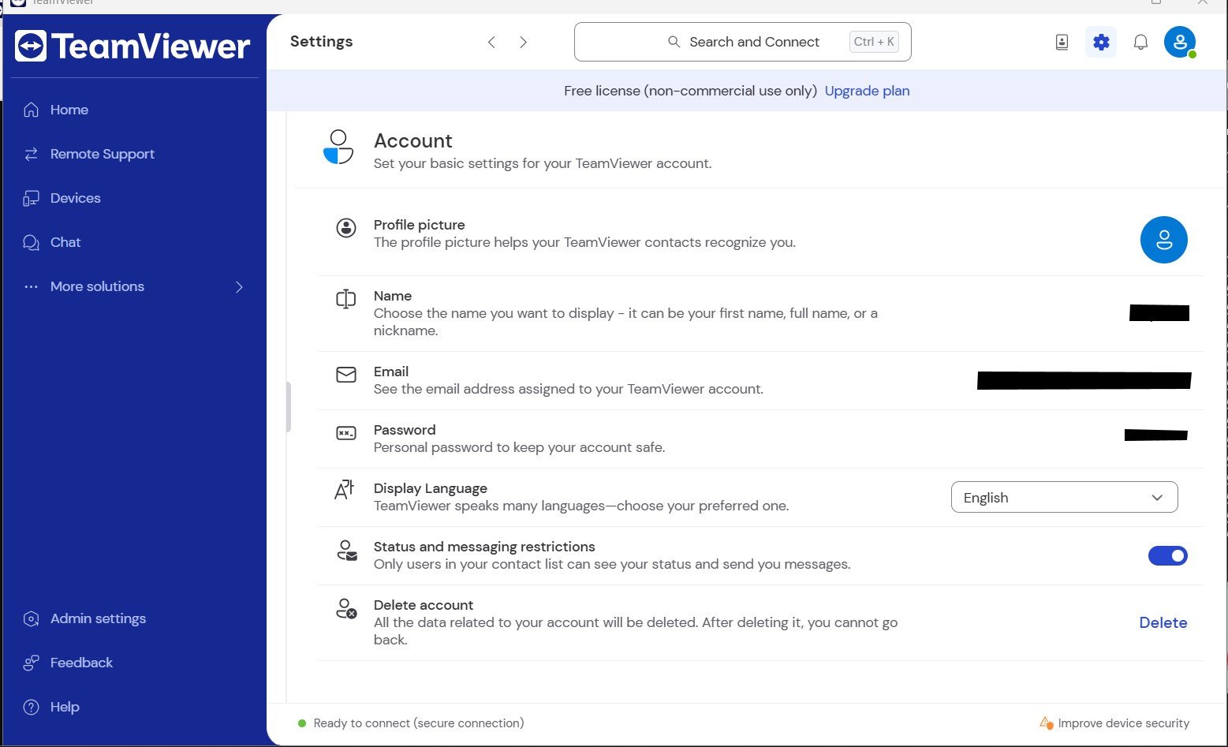
Task: Click the settings gear icon
Action: point(1101,42)
